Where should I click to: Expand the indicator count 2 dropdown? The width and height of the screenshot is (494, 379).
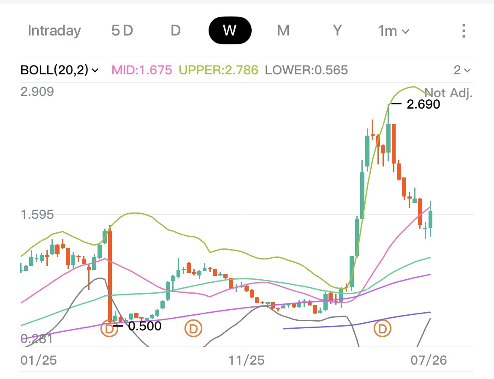[x=462, y=70]
